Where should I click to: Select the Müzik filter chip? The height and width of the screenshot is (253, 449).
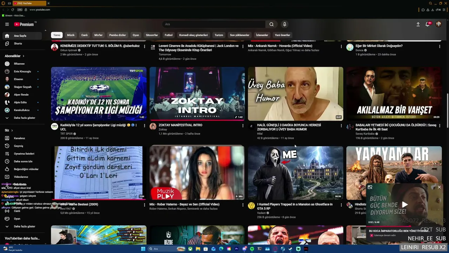71,35
